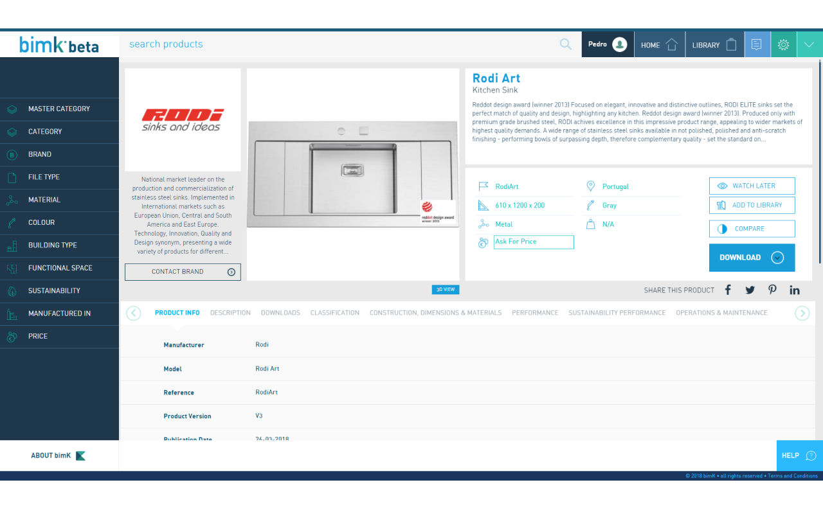Screen dimensions: 823x514
Task: Click Portugal location value
Action: 615,187
